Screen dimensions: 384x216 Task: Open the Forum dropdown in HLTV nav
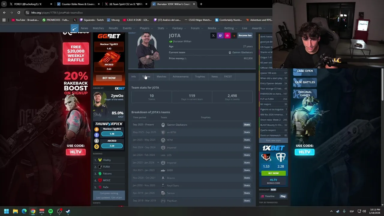pyautogui.click(x=196, y=28)
